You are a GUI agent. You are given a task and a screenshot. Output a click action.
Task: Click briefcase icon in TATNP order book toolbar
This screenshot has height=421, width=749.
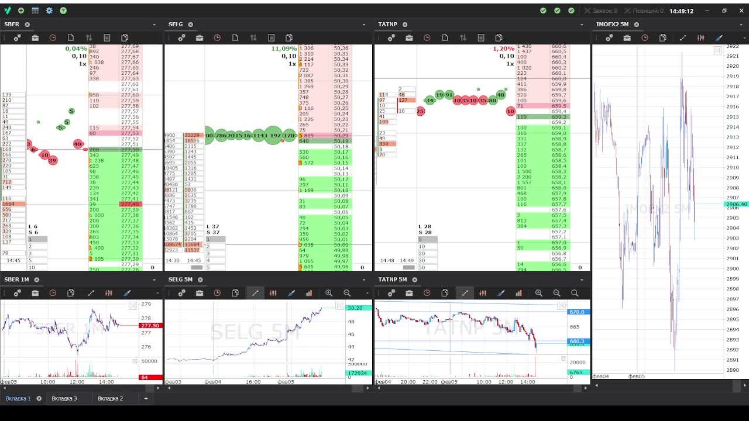pos(409,37)
